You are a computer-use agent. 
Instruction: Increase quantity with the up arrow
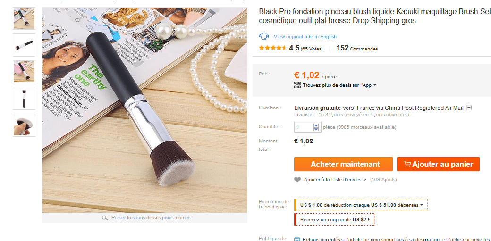pos(316,125)
